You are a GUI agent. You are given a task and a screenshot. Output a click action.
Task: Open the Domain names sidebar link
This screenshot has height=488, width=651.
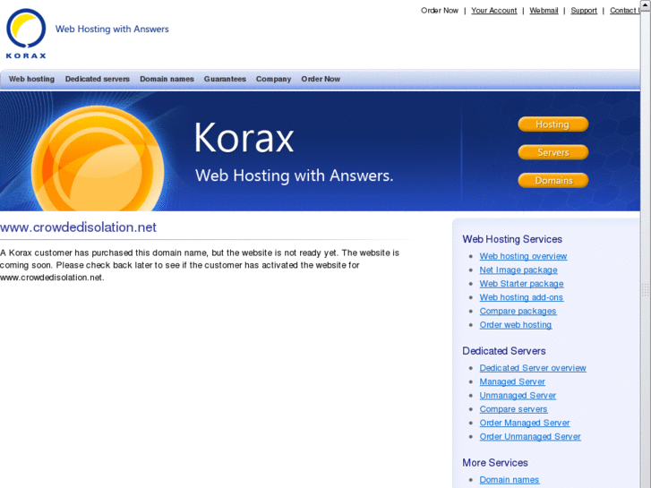coord(509,480)
